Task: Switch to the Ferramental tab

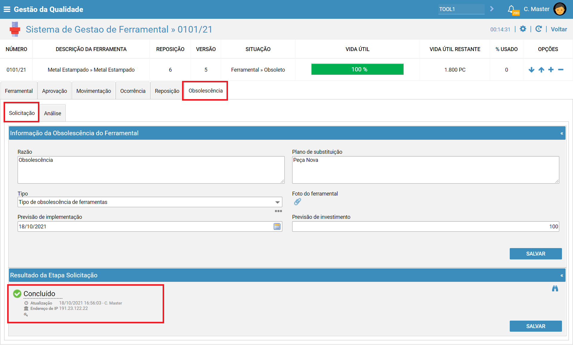Action: (x=19, y=91)
